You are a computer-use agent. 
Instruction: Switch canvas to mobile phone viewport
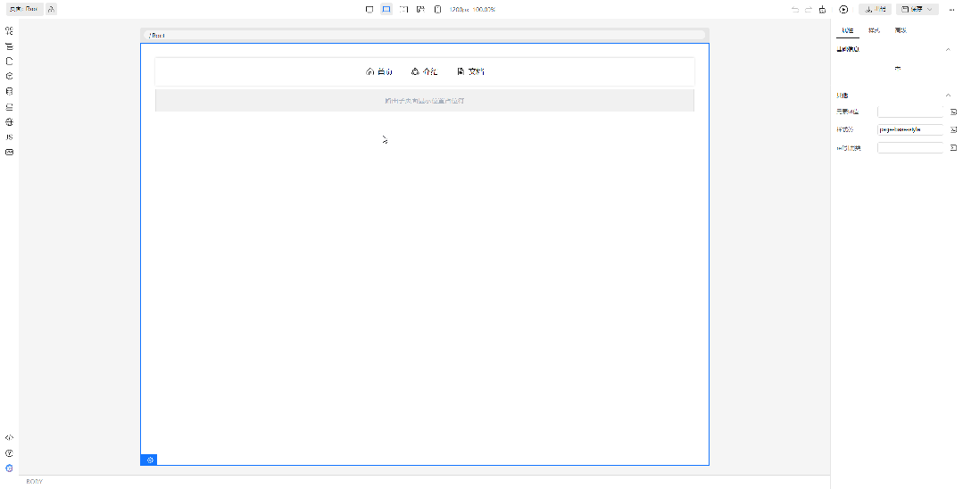point(438,9)
